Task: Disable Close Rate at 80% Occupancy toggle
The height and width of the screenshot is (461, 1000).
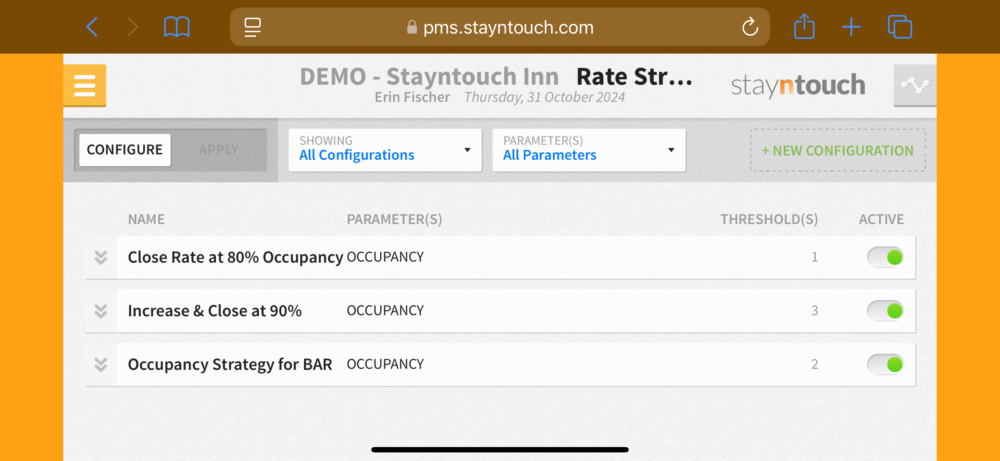Action: pyautogui.click(x=885, y=257)
